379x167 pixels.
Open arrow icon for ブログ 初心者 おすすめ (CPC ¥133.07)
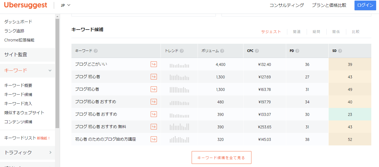154,114
